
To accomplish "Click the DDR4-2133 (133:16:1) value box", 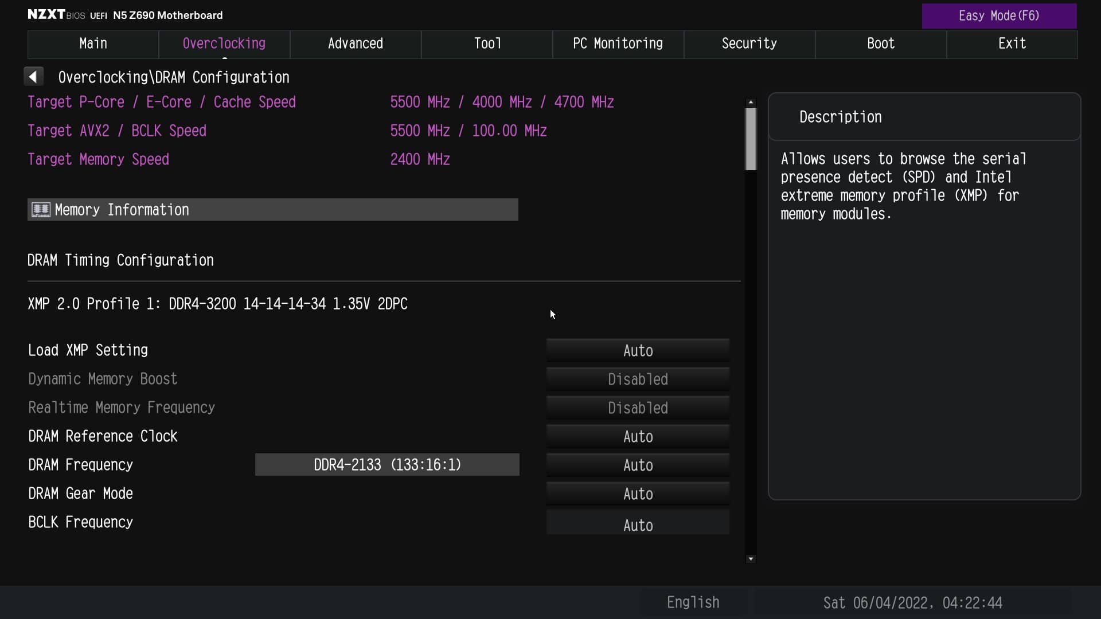I will tap(387, 465).
